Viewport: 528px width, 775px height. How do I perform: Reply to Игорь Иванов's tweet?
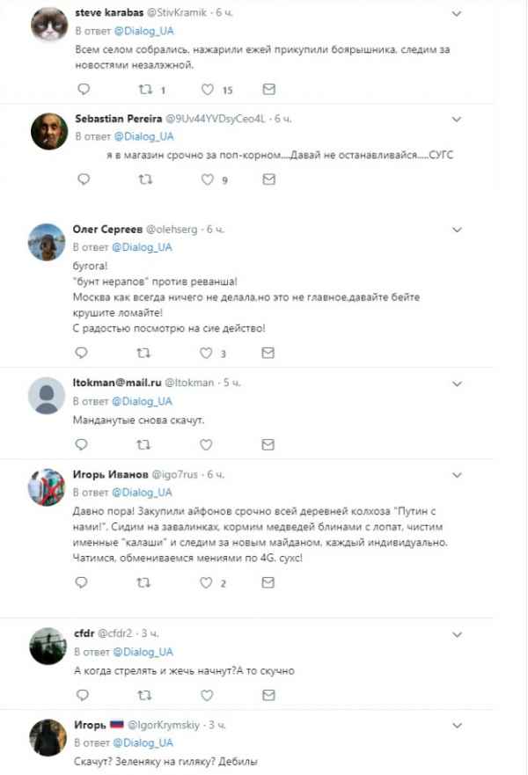84,582
